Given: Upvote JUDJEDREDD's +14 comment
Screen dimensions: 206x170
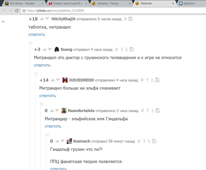Looking at the screenshot, I should click(53, 80).
